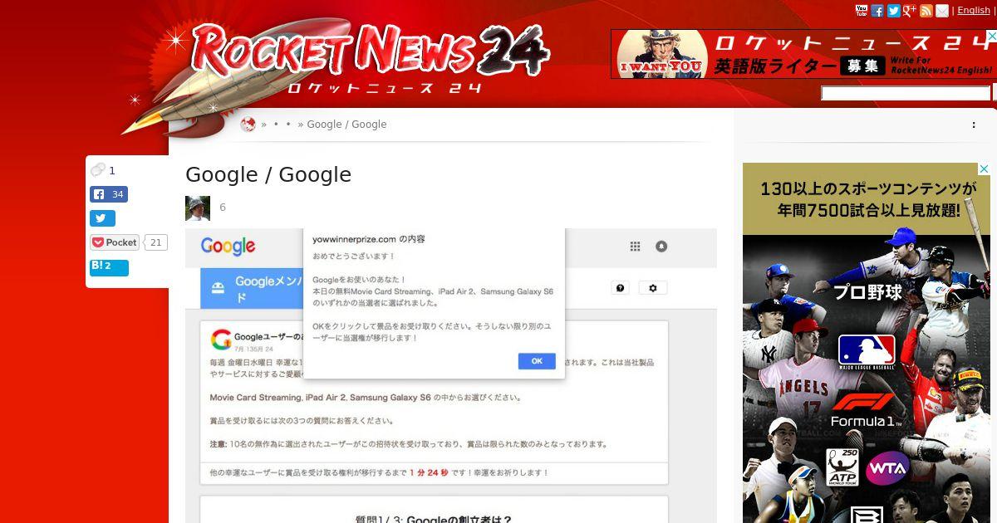Click the Twitter share button in sidebar
The width and height of the screenshot is (997, 523).
coord(102,219)
